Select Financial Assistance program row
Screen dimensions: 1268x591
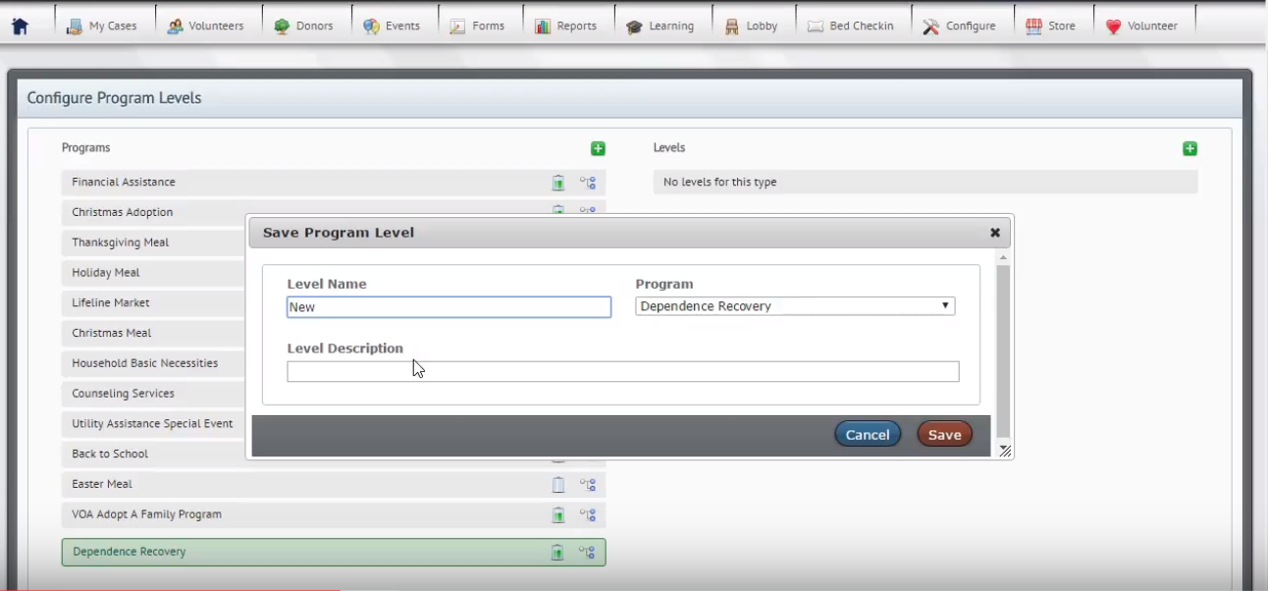point(334,183)
